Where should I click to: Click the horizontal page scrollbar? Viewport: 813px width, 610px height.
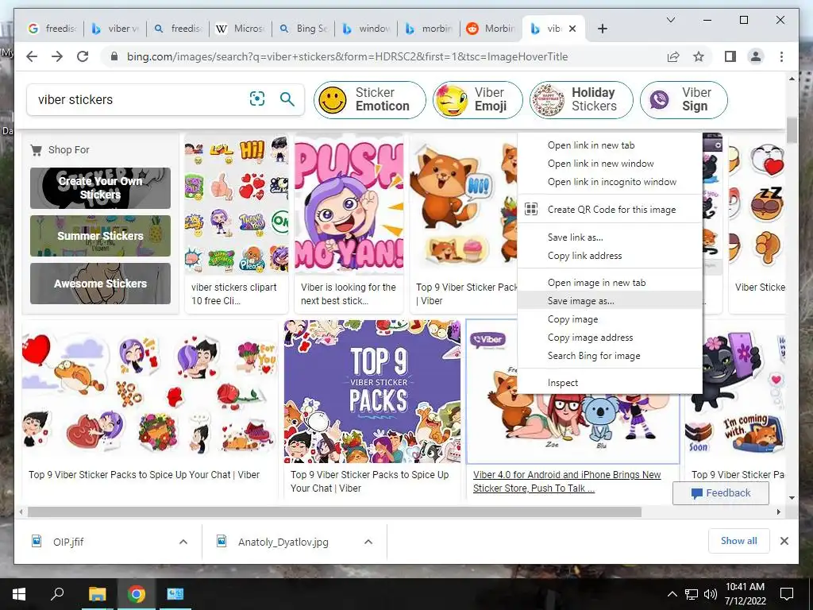point(334,512)
